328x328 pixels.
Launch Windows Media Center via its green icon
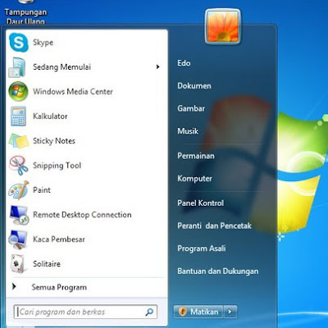pos(18,91)
